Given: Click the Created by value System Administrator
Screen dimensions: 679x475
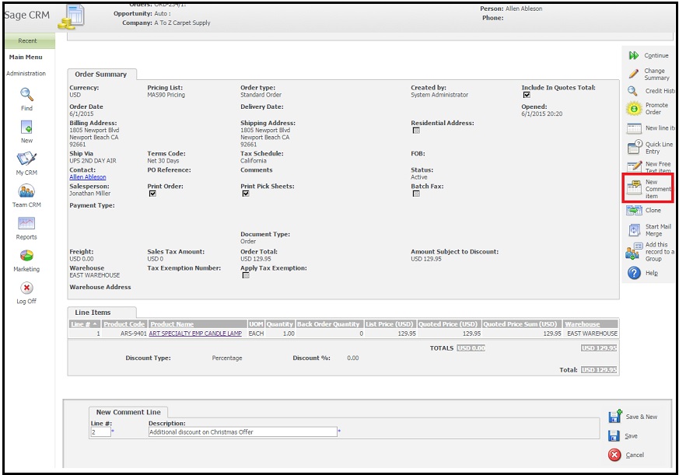Looking at the screenshot, I should click(x=439, y=95).
